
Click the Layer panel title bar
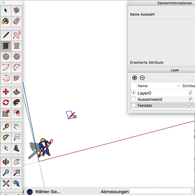(161, 70)
